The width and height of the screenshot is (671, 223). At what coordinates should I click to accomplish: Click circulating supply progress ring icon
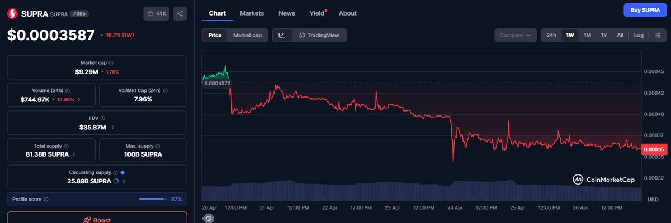click(115, 181)
